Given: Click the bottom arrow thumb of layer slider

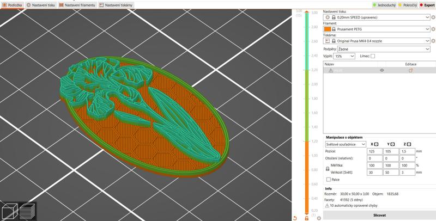Looking at the screenshot, I should pyautogui.click(x=307, y=214).
